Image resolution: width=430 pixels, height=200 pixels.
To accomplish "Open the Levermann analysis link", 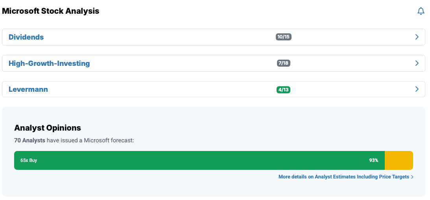I will [x=28, y=89].
